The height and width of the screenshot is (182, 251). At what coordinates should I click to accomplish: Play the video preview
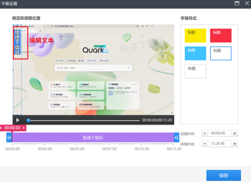click(x=18, y=120)
